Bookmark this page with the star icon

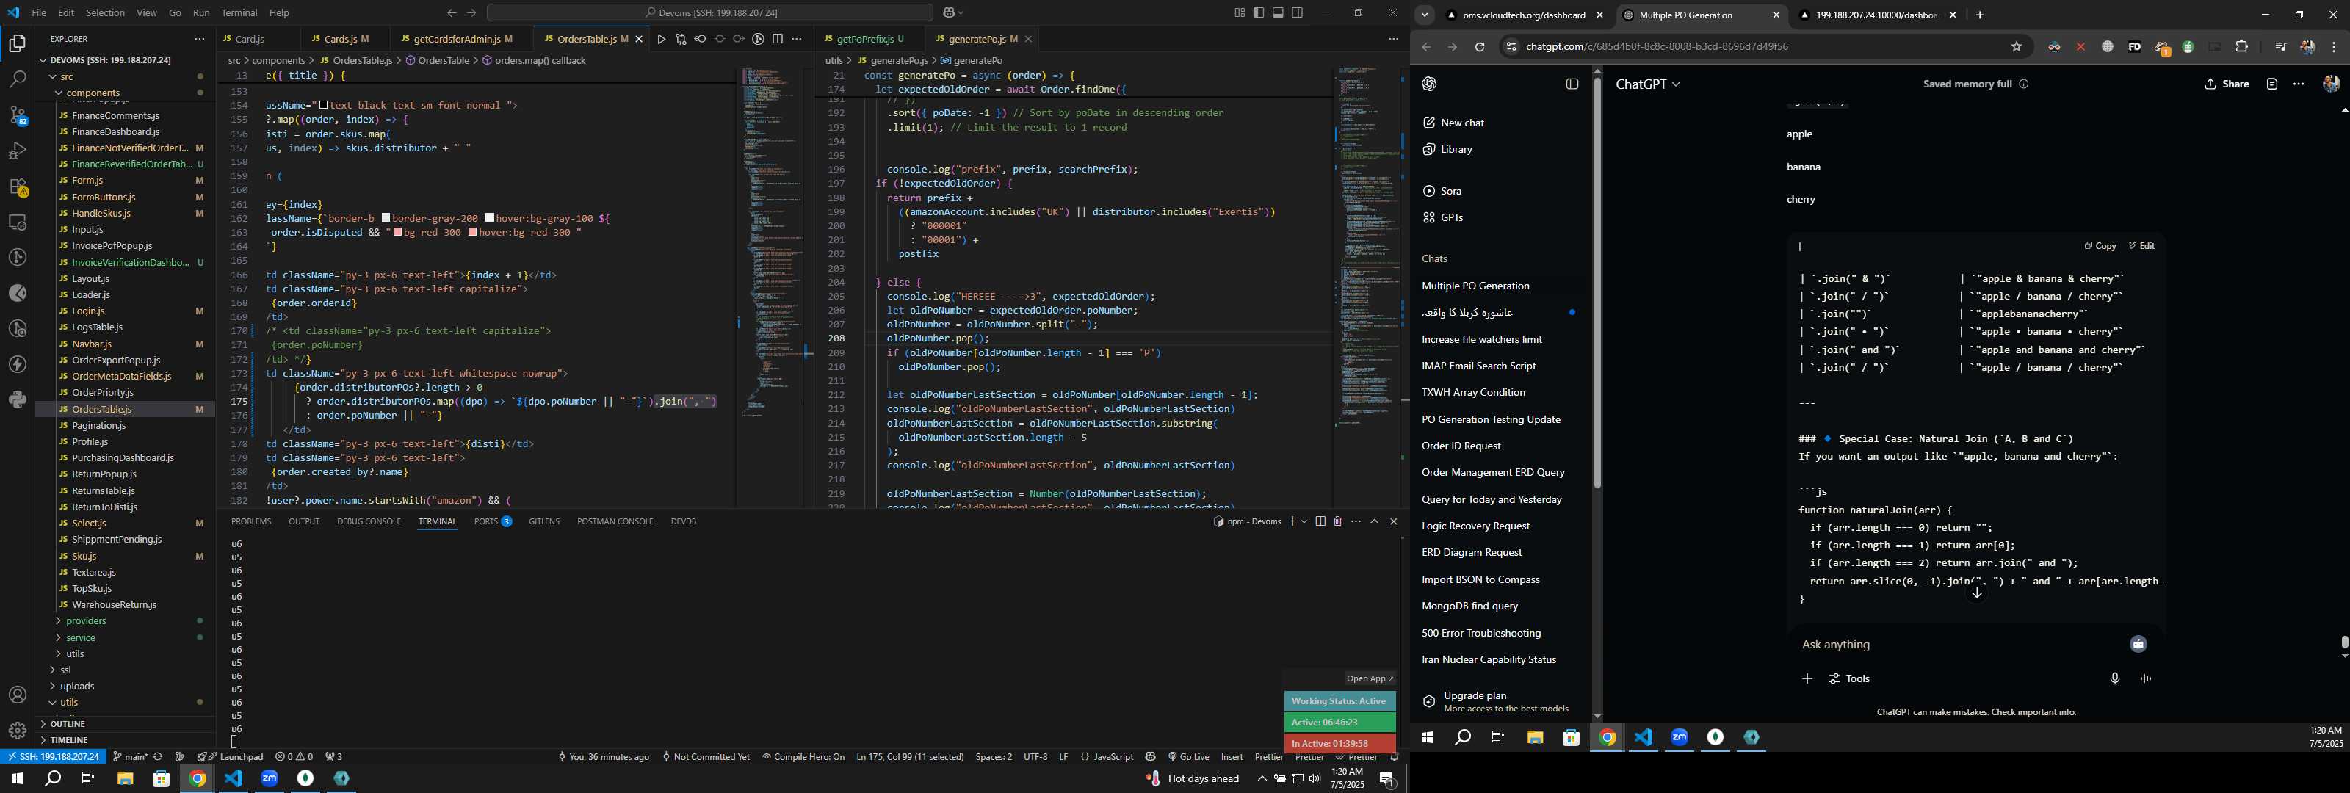[2016, 46]
